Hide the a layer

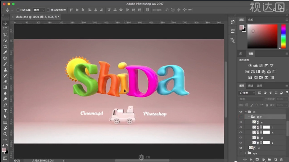pos(241,143)
